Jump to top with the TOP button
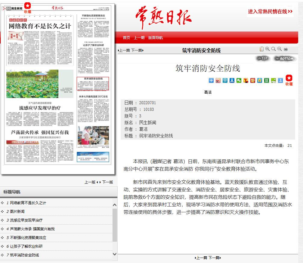 [263, 58]
